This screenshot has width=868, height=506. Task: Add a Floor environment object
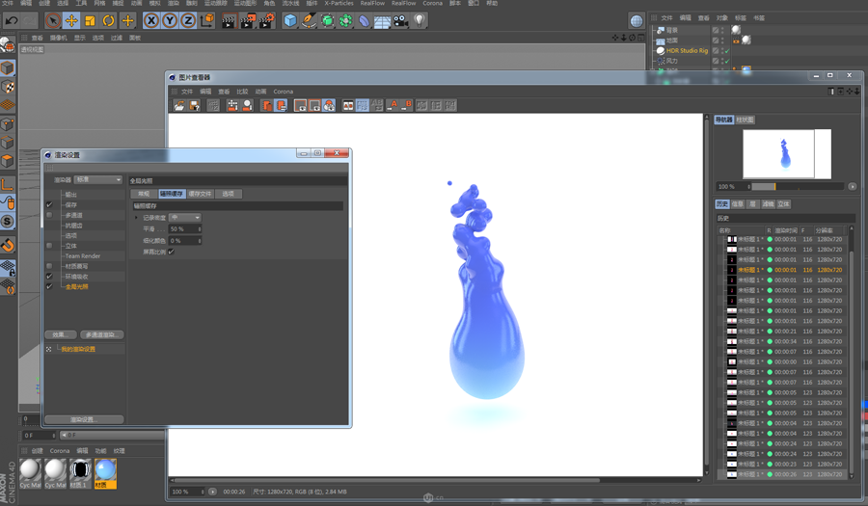[382, 21]
